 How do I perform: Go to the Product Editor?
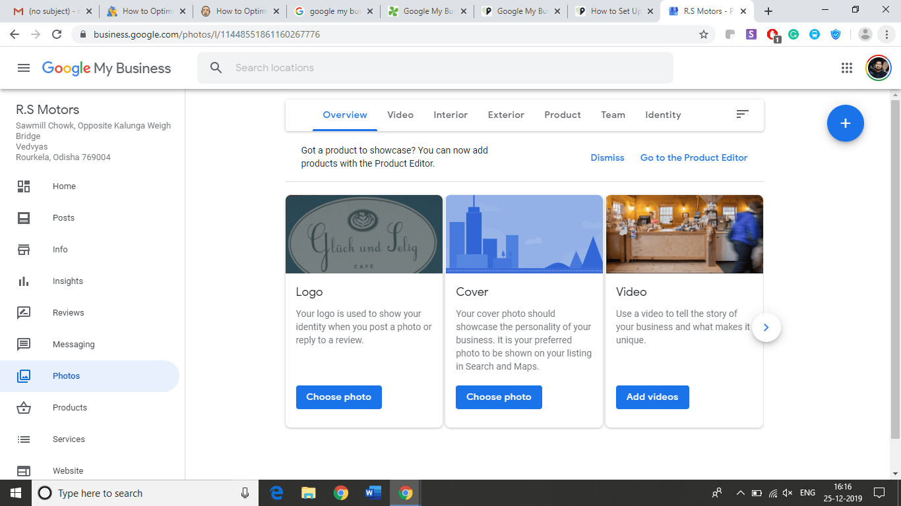point(694,157)
